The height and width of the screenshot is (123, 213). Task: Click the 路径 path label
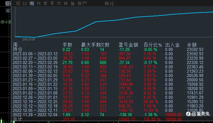(109, 3)
